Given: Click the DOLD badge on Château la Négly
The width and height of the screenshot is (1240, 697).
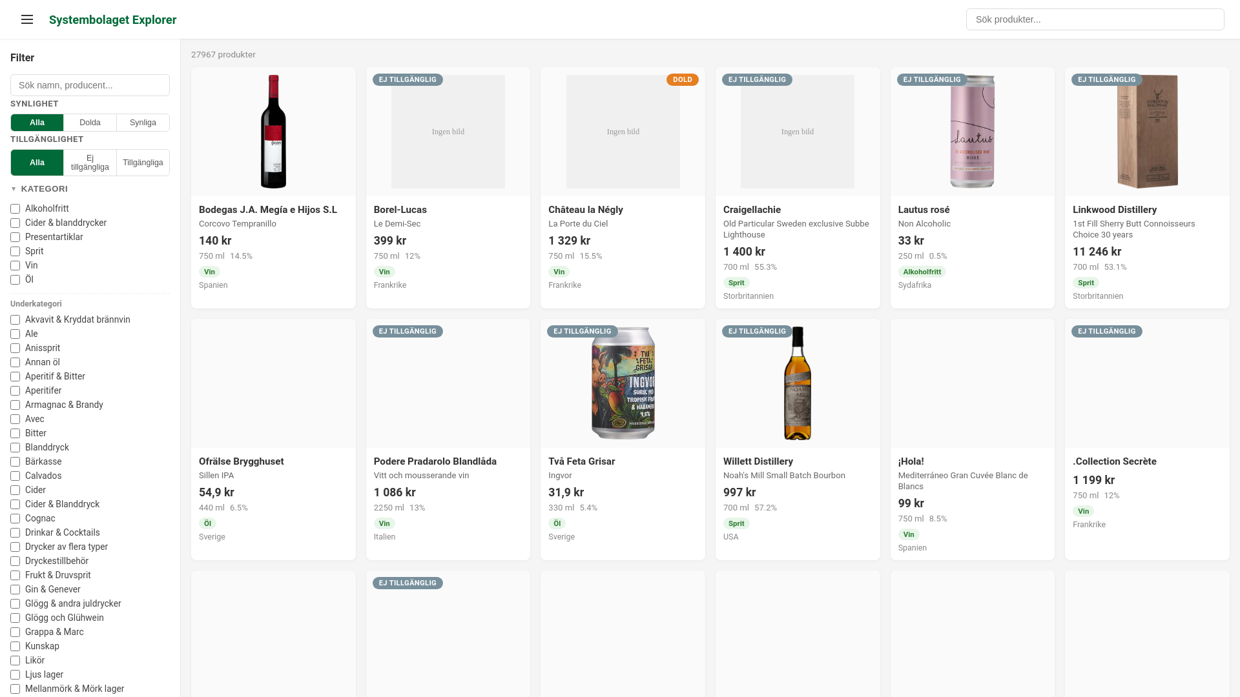Looking at the screenshot, I should [x=682, y=80].
